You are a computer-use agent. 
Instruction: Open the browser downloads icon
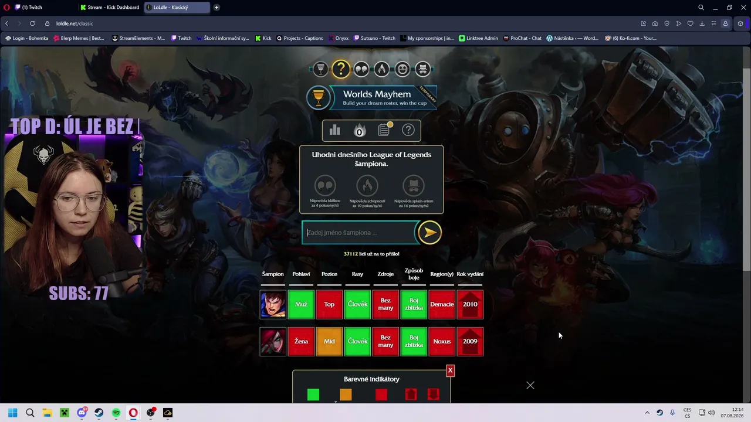pos(702,23)
